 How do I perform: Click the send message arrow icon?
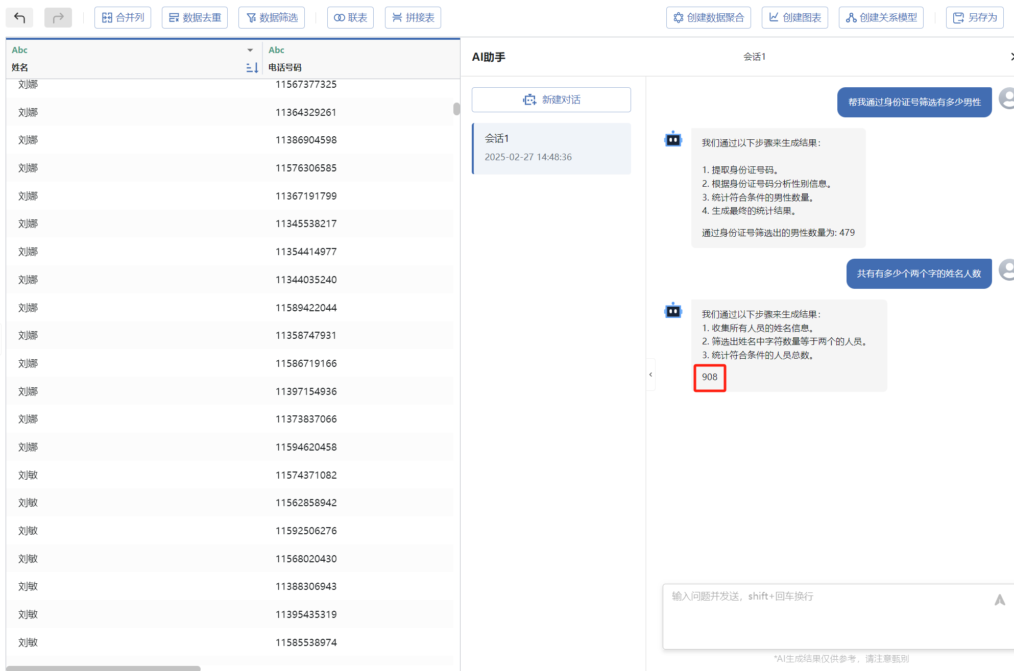click(x=999, y=600)
